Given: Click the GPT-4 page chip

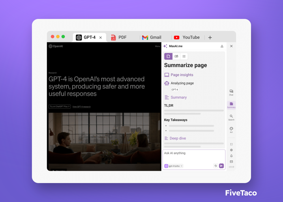Looking at the screenshot, I should [175, 90].
